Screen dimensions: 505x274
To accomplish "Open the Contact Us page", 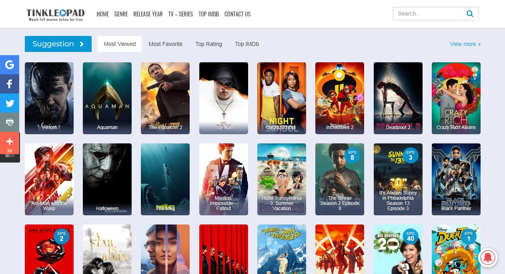I will click(237, 14).
